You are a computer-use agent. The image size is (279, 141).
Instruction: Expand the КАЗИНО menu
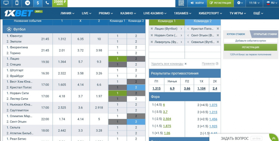(x=128, y=13)
